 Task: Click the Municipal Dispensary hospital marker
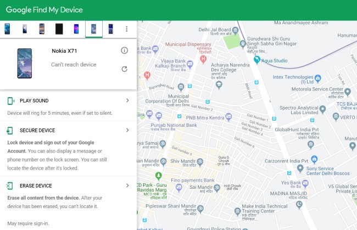203,59
